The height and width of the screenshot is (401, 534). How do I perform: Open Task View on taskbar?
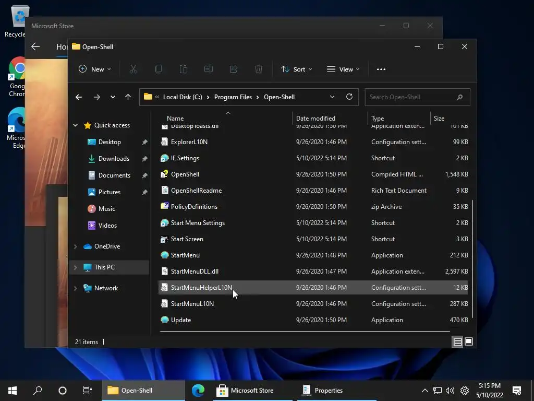click(x=87, y=391)
